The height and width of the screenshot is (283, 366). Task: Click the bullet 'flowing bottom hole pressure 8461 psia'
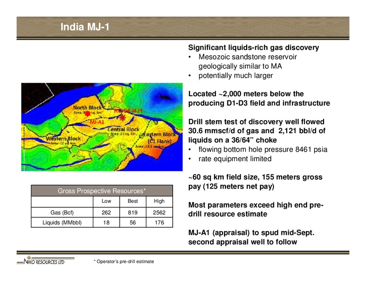click(x=263, y=150)
